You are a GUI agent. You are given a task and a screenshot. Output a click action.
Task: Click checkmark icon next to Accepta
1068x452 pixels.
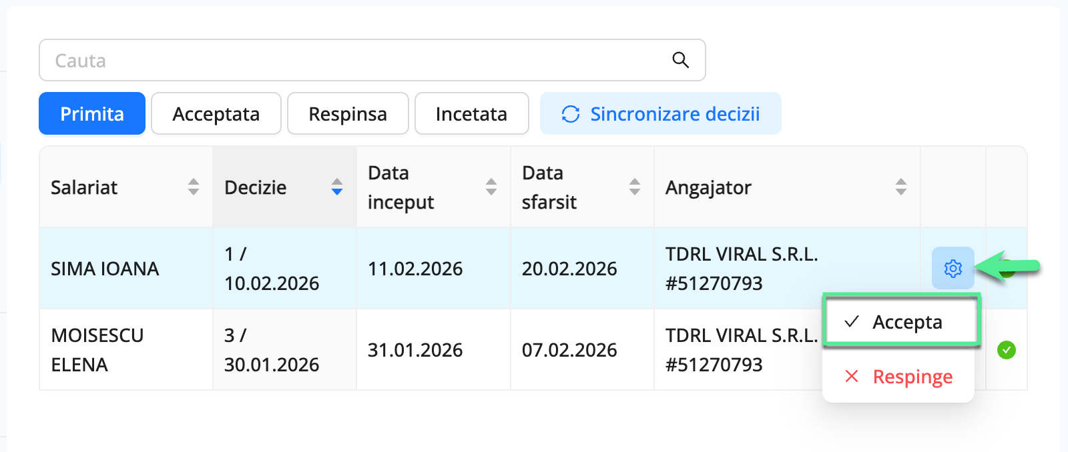(852, 322)
